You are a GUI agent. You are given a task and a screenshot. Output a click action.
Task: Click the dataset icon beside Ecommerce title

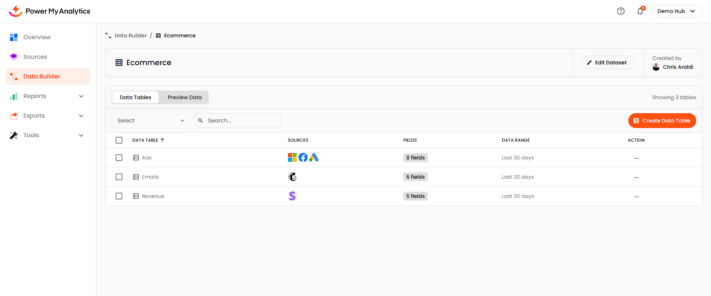[119, 63]
